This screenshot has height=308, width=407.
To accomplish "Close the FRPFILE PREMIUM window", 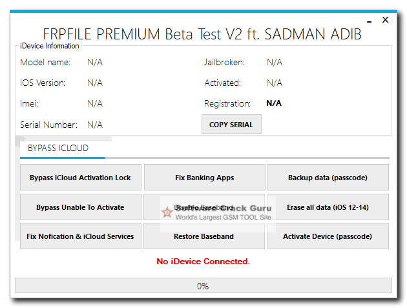I will [x=385, y=20].
